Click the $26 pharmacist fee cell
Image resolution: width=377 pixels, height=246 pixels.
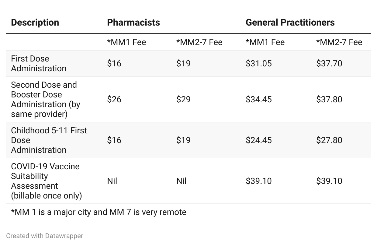point(114,99)
